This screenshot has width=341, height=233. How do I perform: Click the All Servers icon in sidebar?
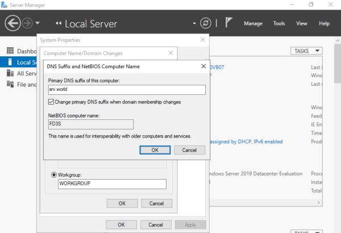pyautogui.click(x=10, y=73)
